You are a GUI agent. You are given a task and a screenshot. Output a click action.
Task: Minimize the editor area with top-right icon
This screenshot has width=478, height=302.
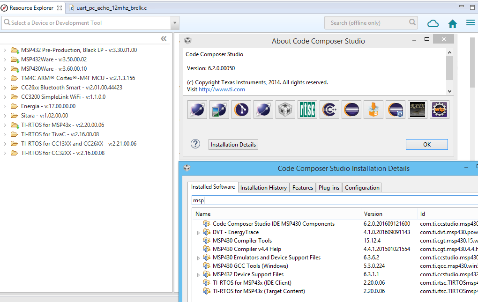pyautogui.click(x=462, y=7)
